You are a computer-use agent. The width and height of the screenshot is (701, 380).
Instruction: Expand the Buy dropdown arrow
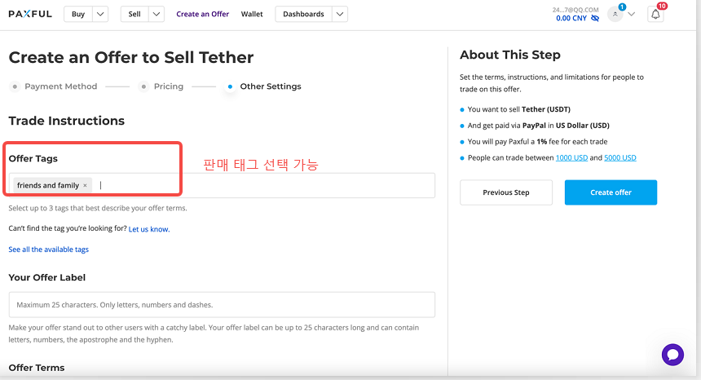(x=100, y=14)
